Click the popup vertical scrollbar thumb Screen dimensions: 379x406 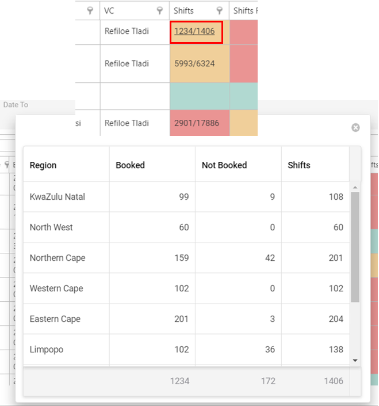[x=355, y=247]
